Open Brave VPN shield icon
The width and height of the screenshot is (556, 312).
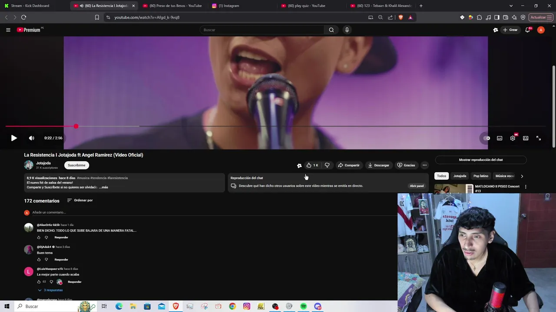point(523,17)
